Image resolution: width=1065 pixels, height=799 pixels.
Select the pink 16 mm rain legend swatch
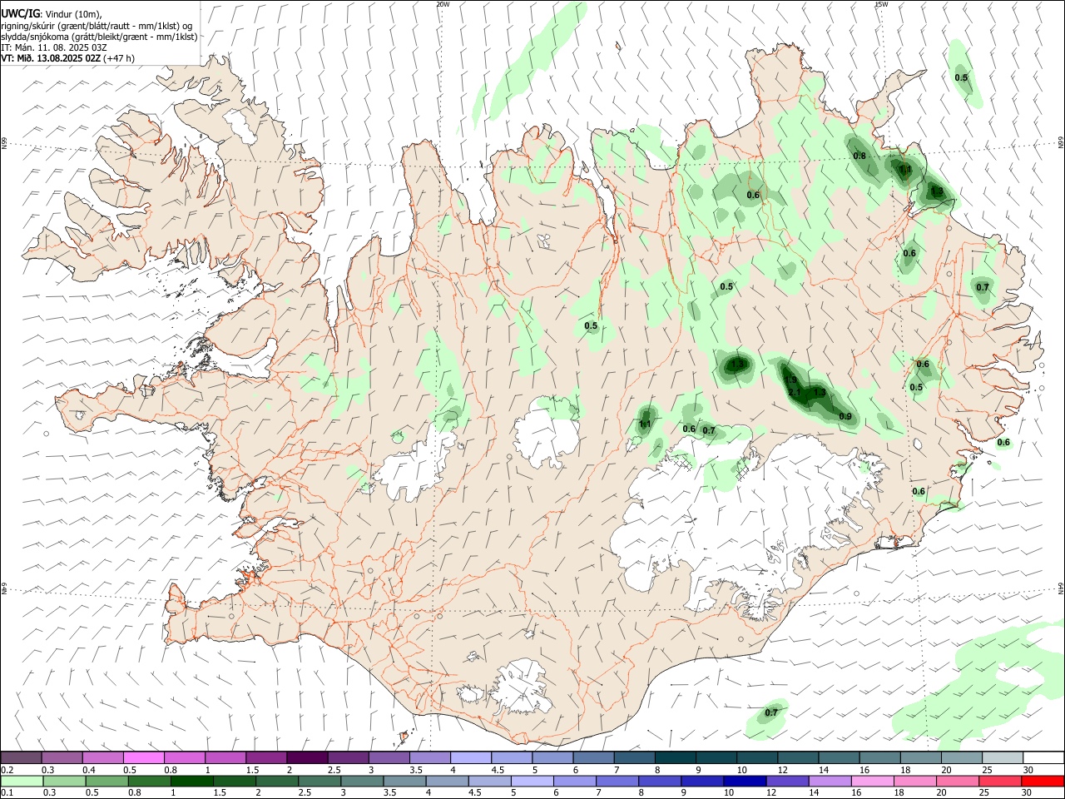pos(871,782)
